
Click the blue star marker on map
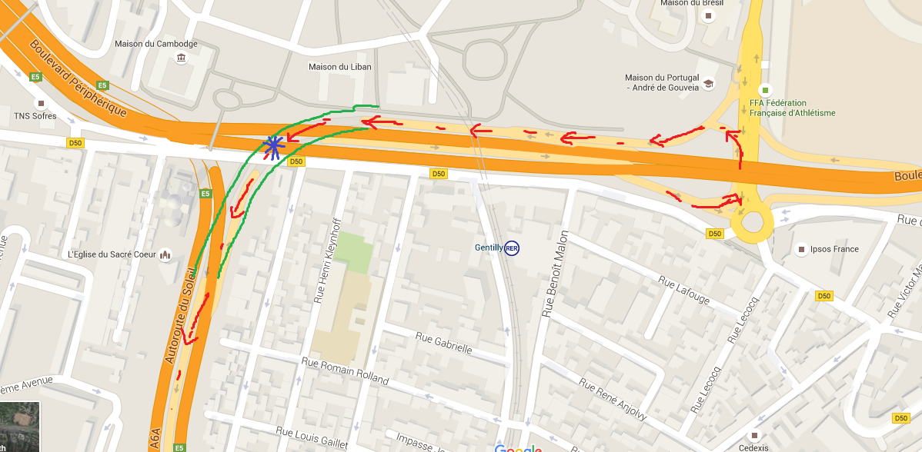273,148
